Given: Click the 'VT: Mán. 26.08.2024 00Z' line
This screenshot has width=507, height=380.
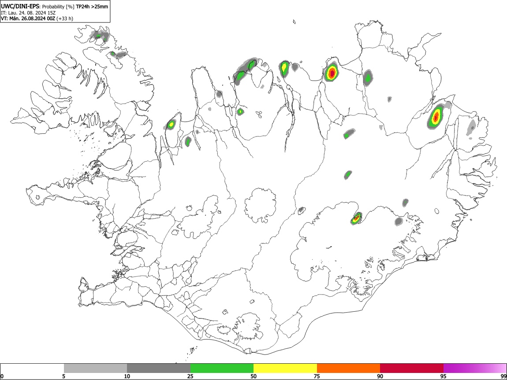Looking at the screenshot, I should (28, 18).
